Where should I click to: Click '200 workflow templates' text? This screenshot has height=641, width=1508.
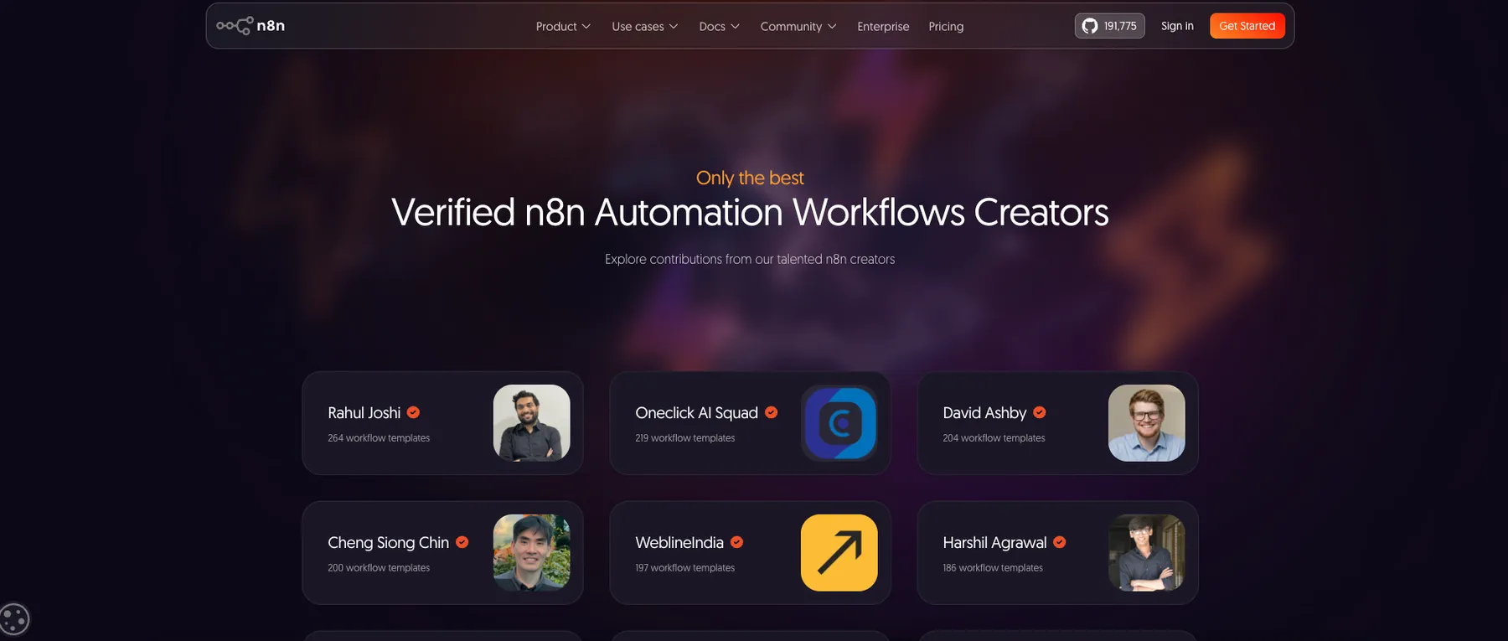tap(379, 568)
